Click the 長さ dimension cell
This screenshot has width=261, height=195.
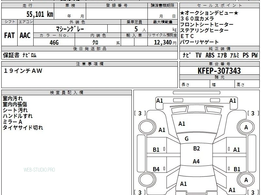tap(195, 84)
